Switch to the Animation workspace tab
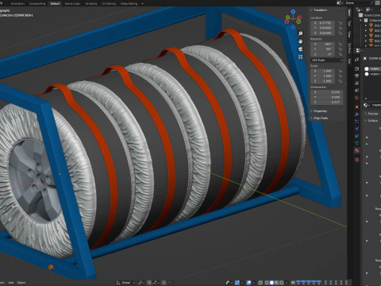The width and height of the screenshot is (381, 286). click(x=17, y=4)
